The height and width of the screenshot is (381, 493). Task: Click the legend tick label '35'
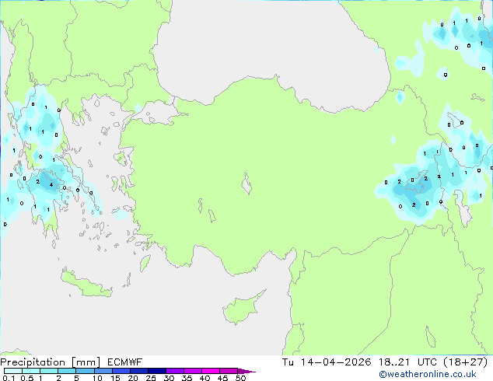[x=187, y=378]
